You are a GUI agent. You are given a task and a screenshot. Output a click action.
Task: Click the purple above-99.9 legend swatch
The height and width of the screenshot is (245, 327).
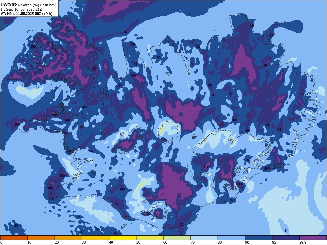[x=313, y=238]
